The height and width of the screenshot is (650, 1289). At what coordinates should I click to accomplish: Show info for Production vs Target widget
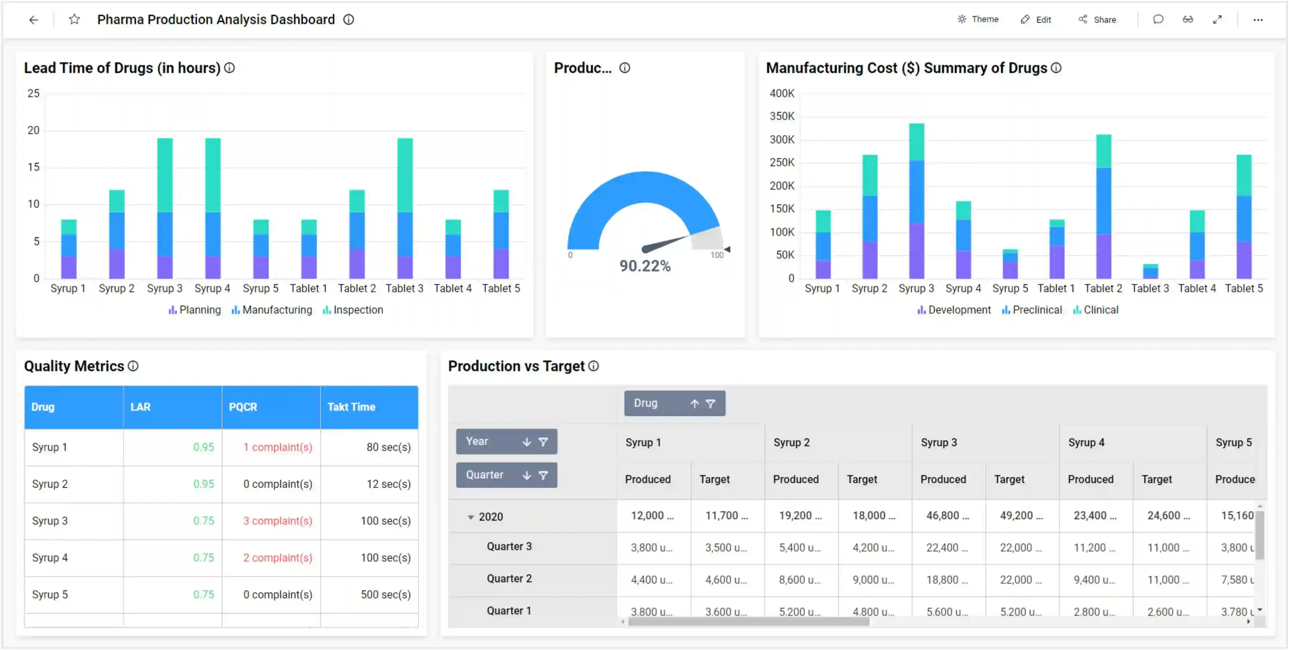pos(594,366)
